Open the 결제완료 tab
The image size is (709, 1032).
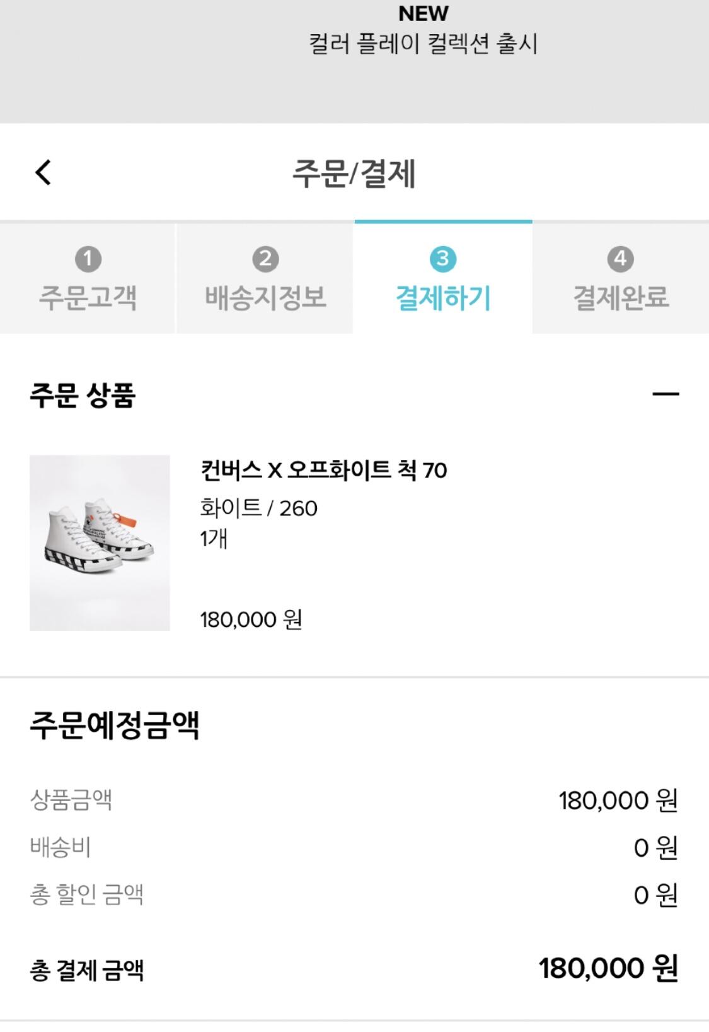pyautogui.click(x=620, y=297)
